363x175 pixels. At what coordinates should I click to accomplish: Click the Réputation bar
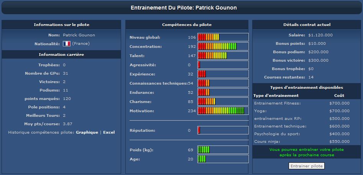point(223,130)
